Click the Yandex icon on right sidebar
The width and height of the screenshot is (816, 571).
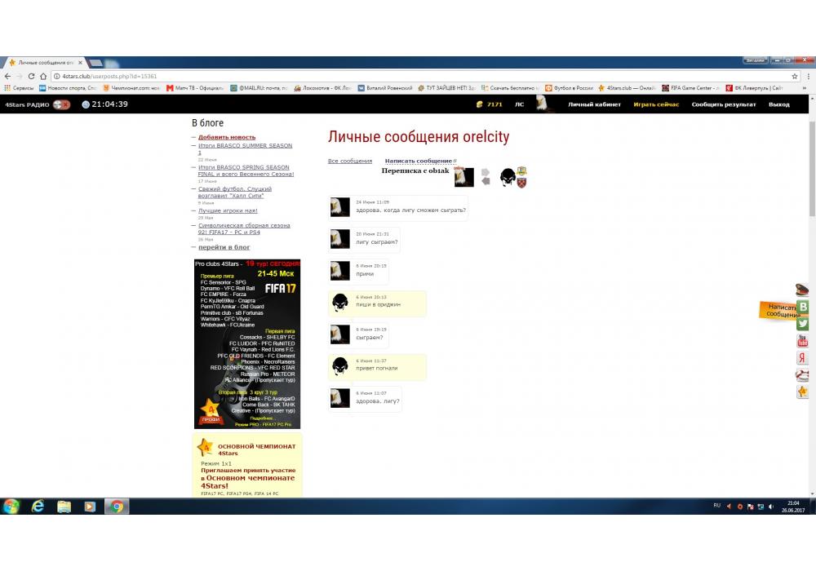point(803,358)
